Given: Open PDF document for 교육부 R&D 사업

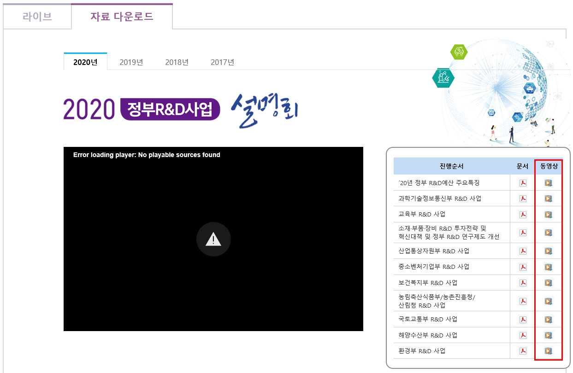Looking at the screenshot, I should (523, 215).
